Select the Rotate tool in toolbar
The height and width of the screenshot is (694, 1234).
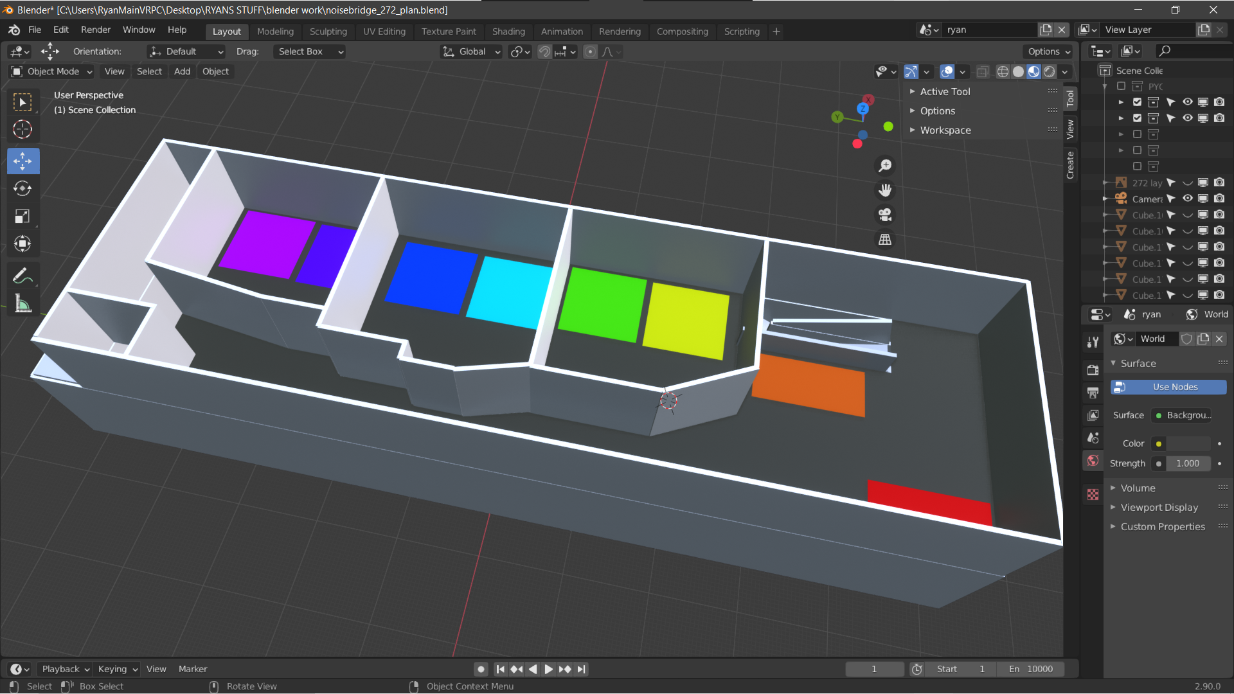[x=22, y=188]
